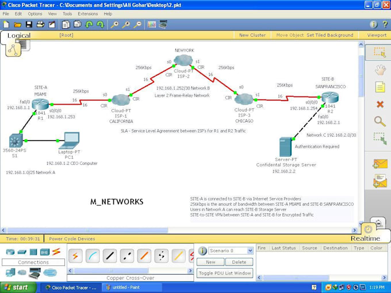Add Simple PDU envelope tool
The height and width of the screenshot is (293, 391).
380,164
